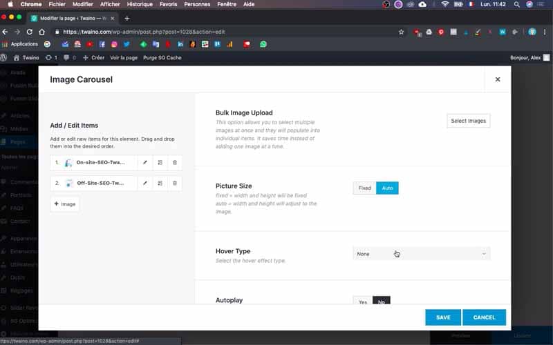Clone the On-site-SEO carousel item
The image size is (553, 345).
(160, 163)
